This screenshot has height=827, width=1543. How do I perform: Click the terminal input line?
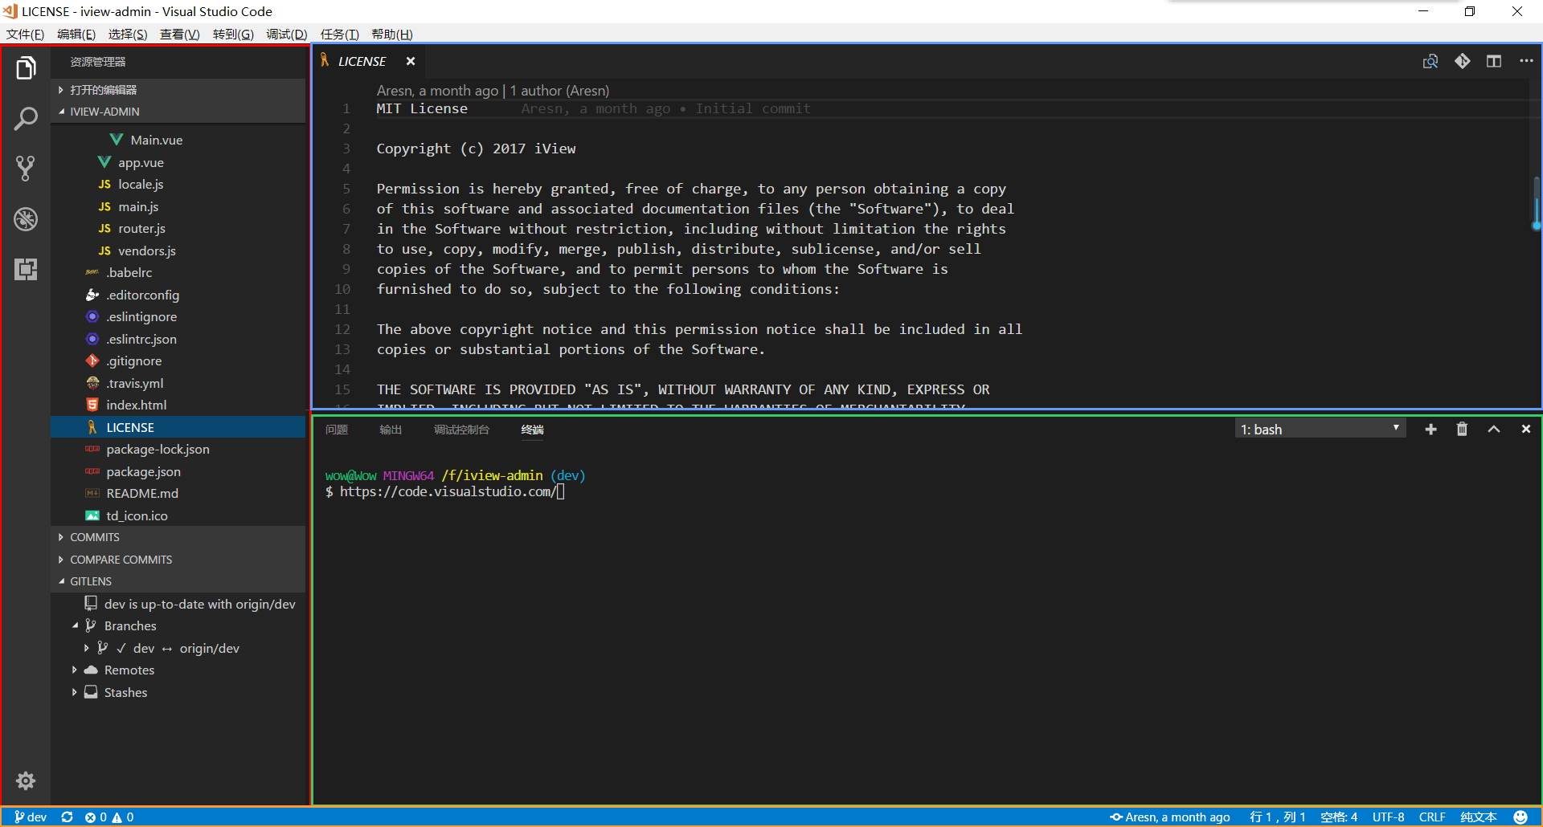[x=446, y=491]
